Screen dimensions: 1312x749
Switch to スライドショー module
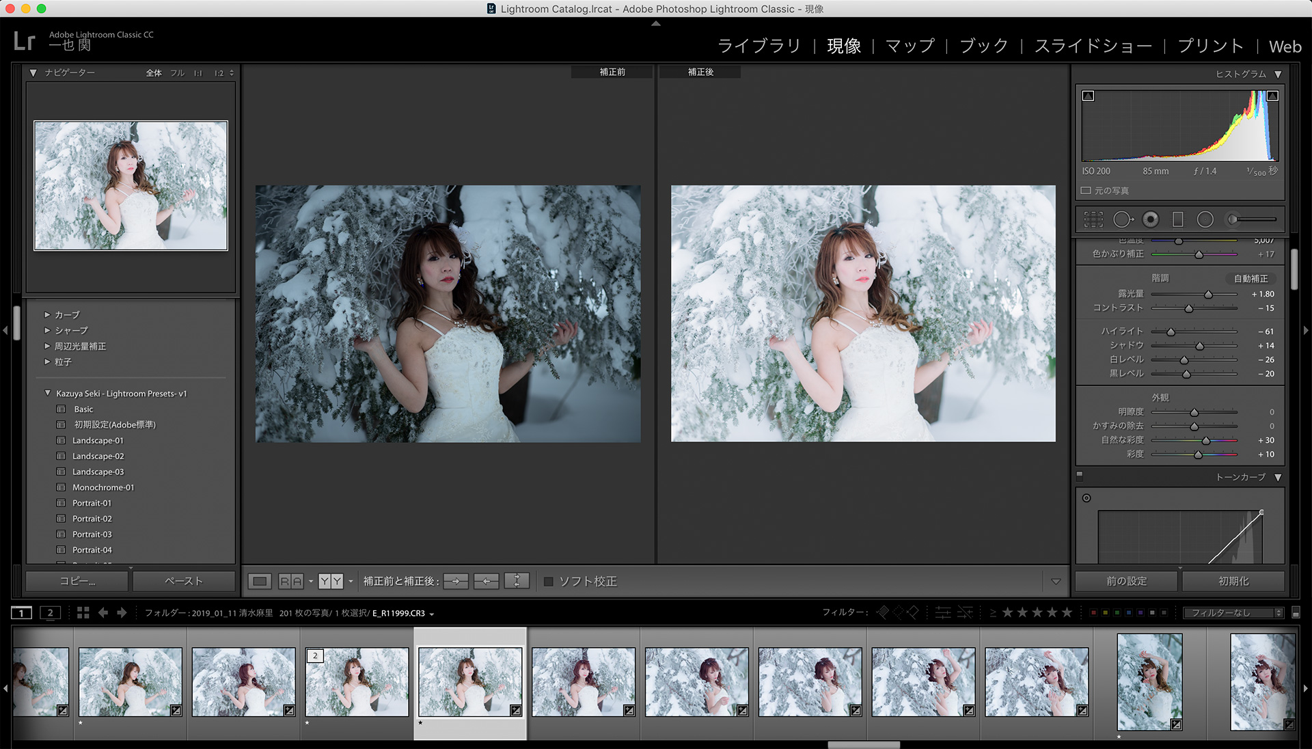pos(1093,46)
